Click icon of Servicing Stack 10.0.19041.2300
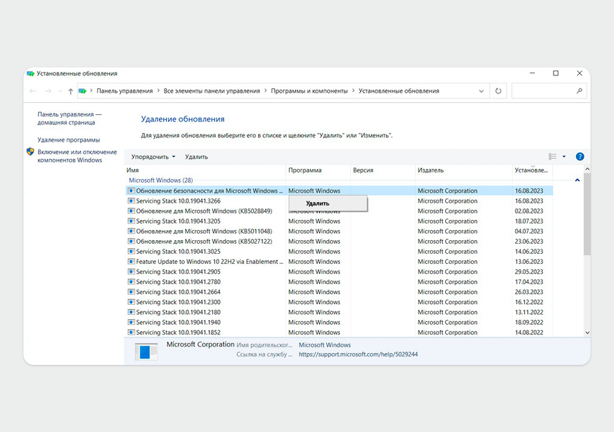 click(131, 302)
